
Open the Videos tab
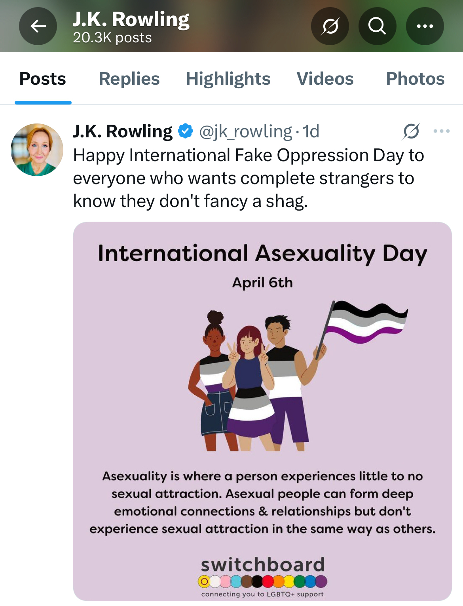pos(325,79)
